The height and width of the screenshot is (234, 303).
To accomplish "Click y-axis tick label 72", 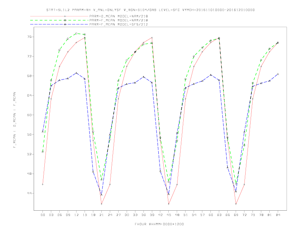I will pyautogui.click(x=29, y=56).
